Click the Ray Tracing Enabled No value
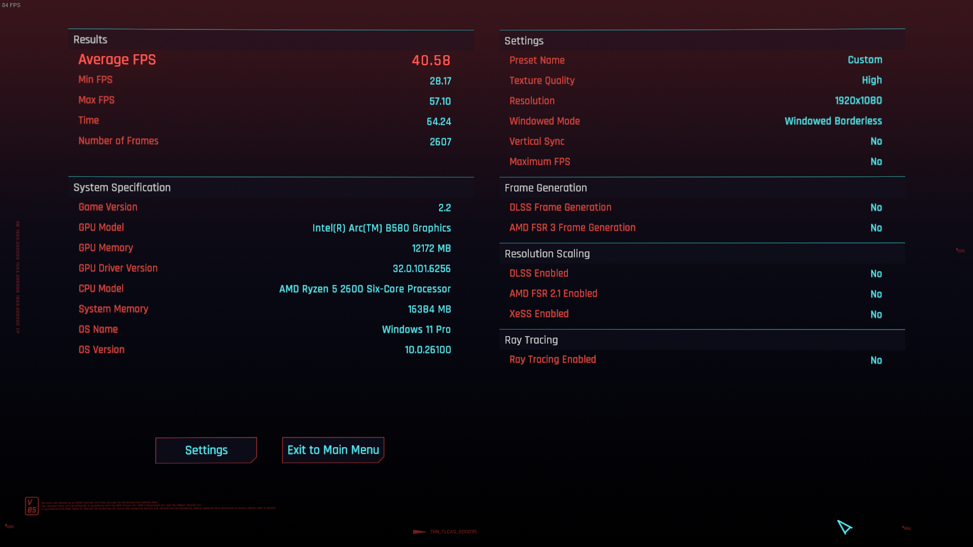 coord(876,360)
